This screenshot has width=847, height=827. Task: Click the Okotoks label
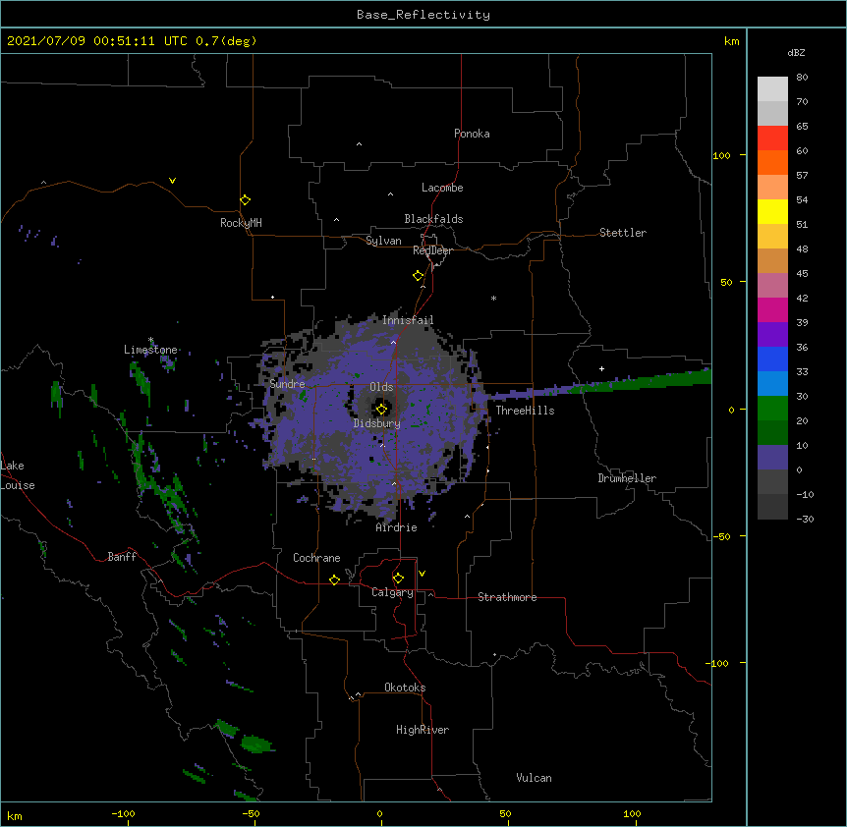405,688
